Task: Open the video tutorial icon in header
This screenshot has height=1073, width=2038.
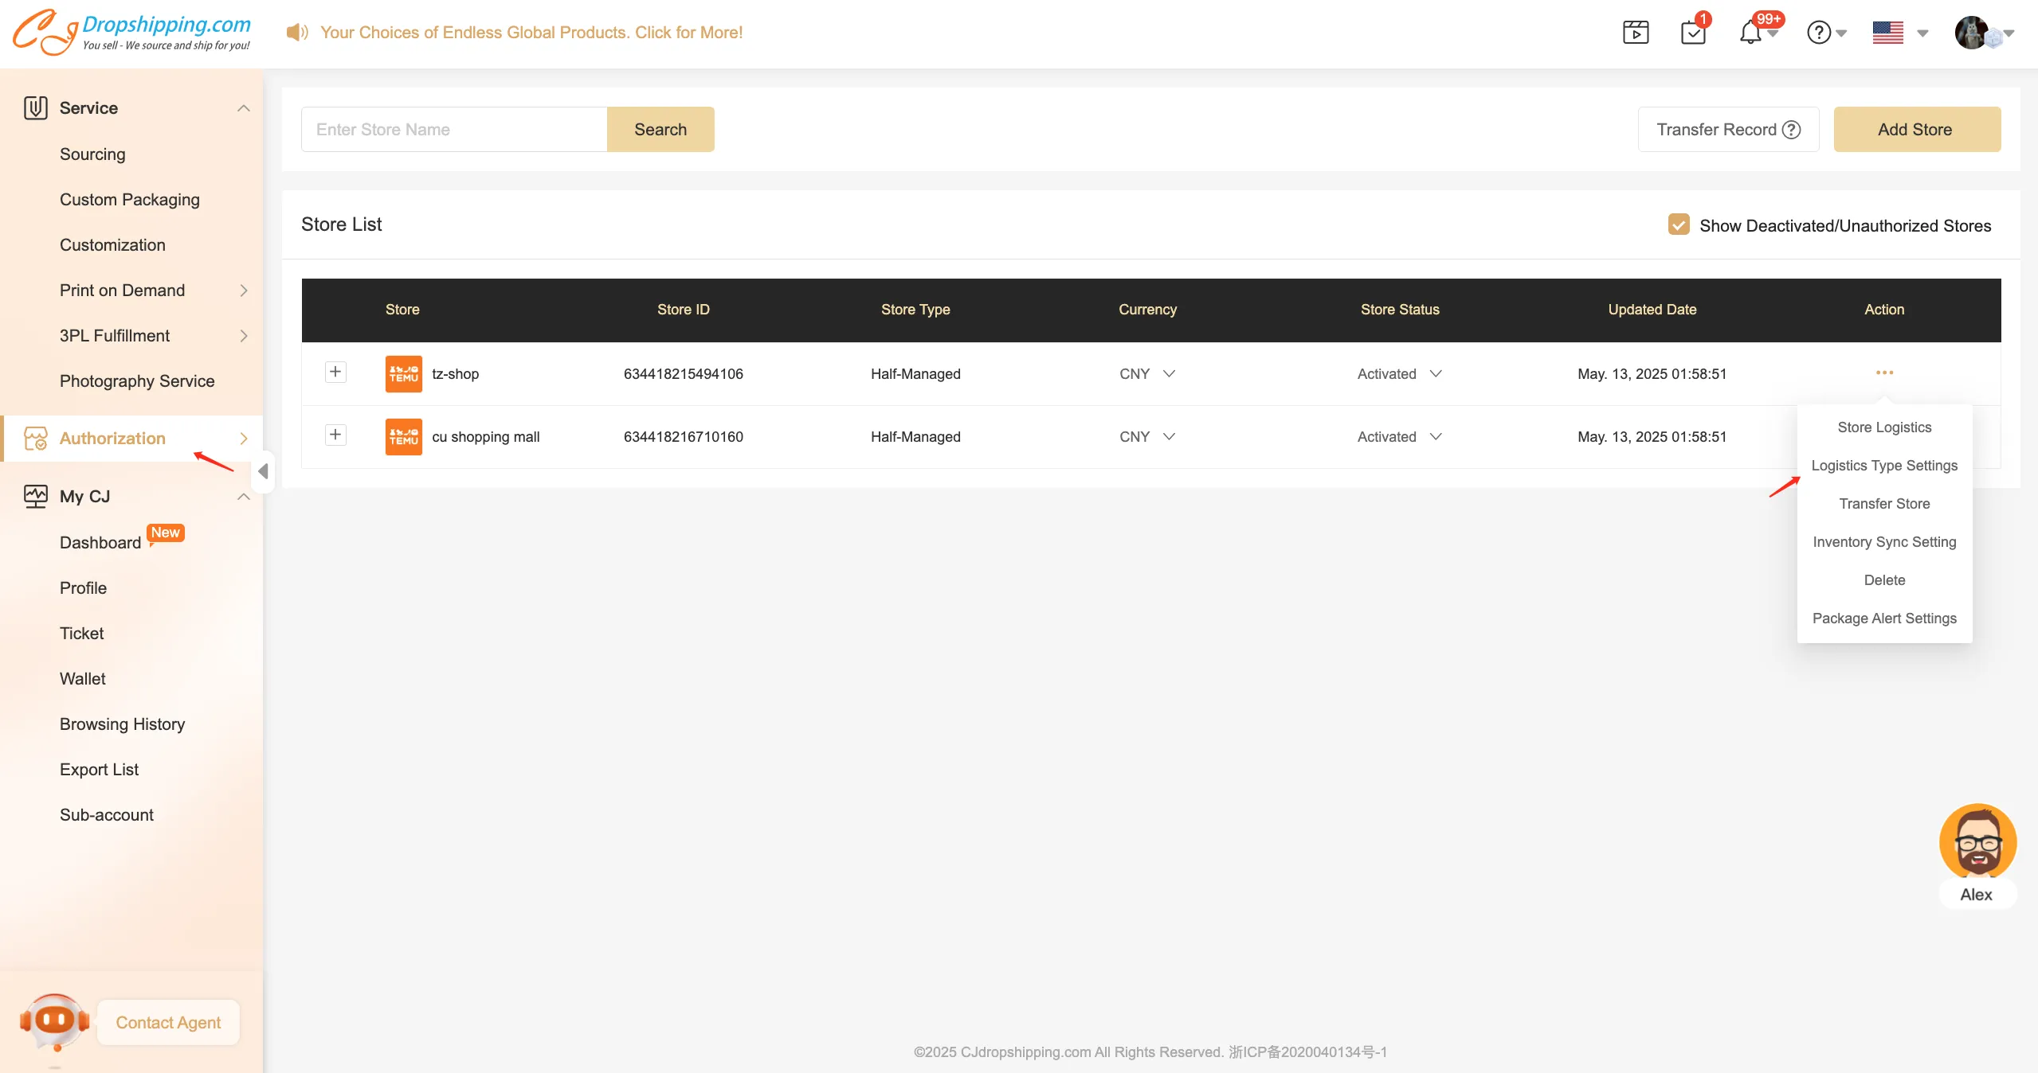Action: (x=1636, y=33)
